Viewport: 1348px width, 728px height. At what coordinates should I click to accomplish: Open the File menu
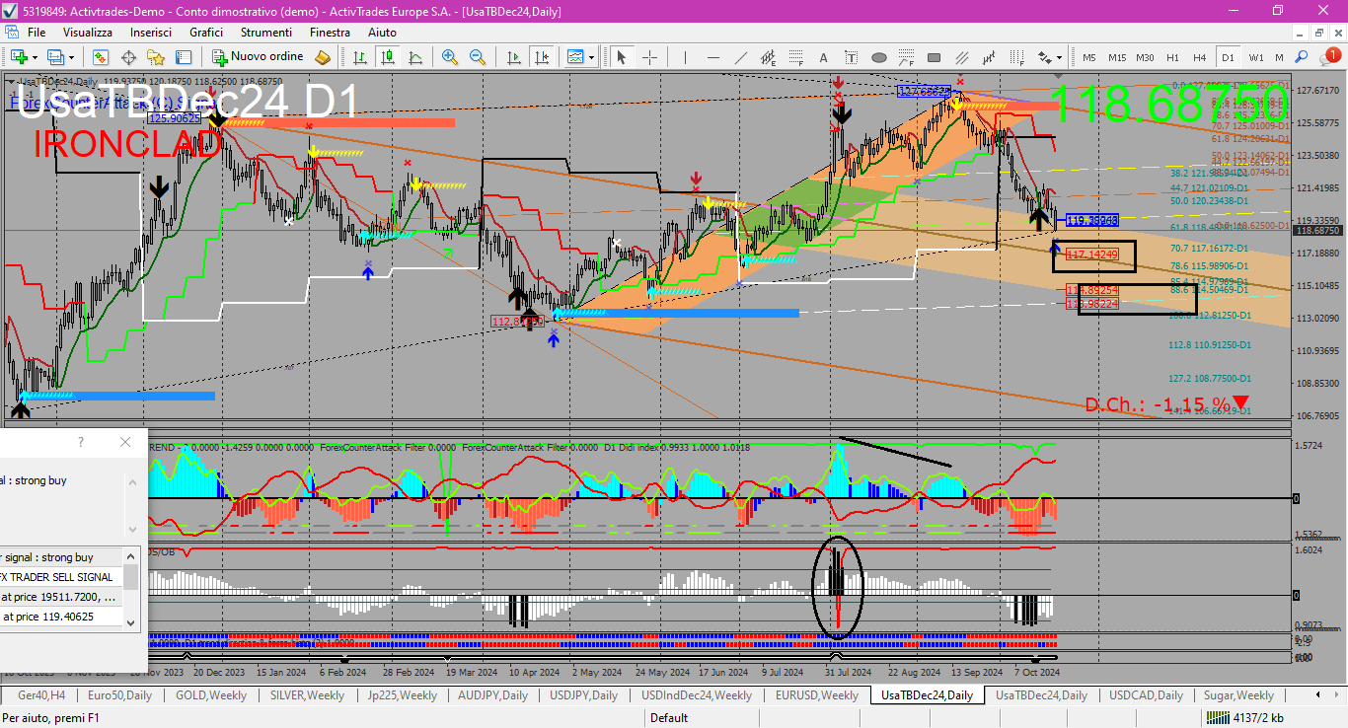tap(36, 33)
